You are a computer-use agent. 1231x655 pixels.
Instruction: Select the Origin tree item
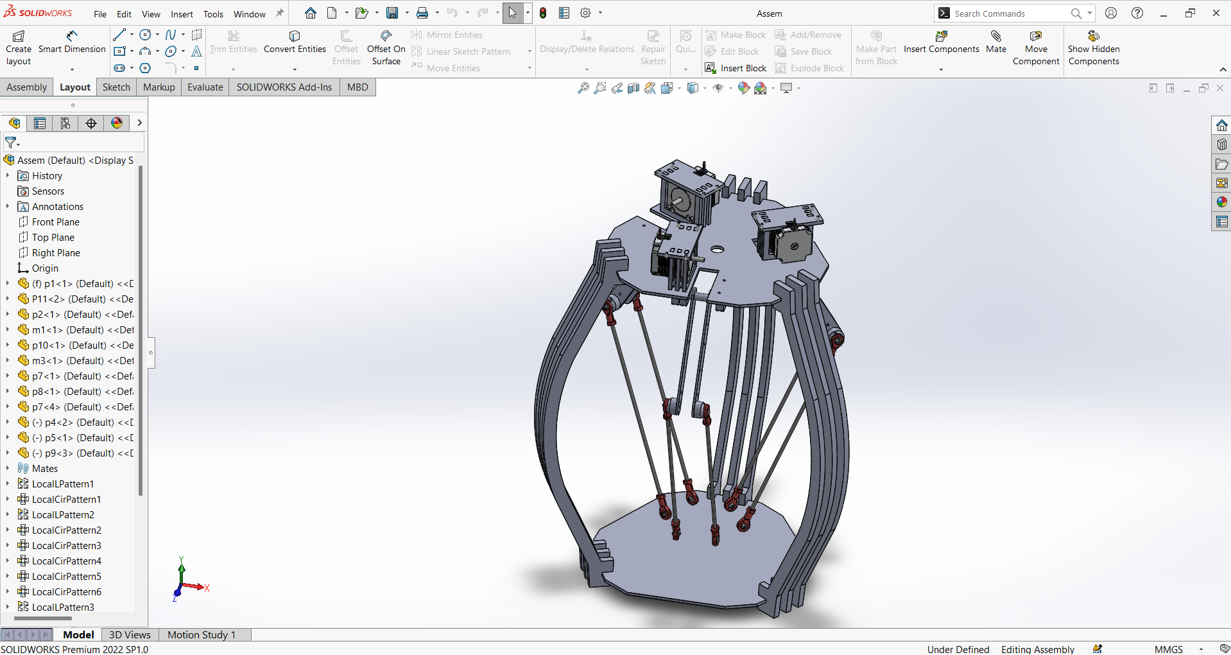pyautogui.click(x=45, y=268)
